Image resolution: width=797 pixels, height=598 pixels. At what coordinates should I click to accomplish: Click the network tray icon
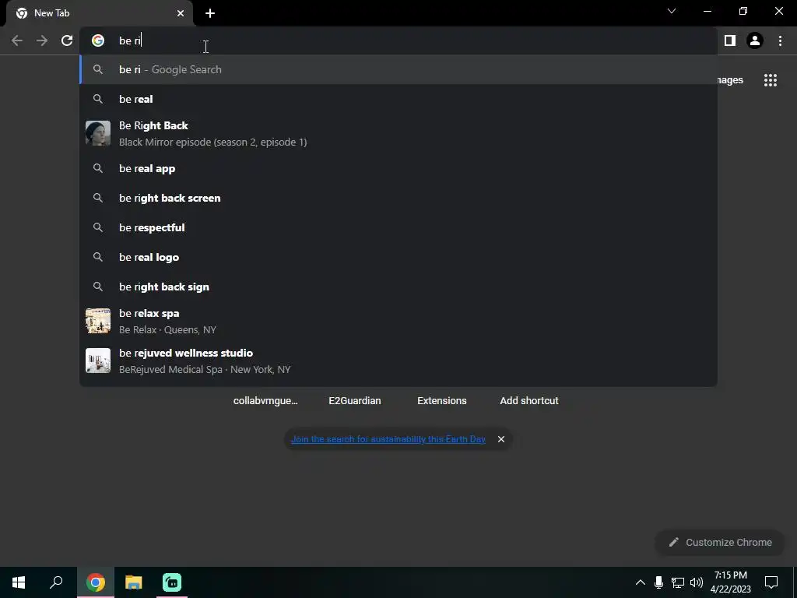678,582
